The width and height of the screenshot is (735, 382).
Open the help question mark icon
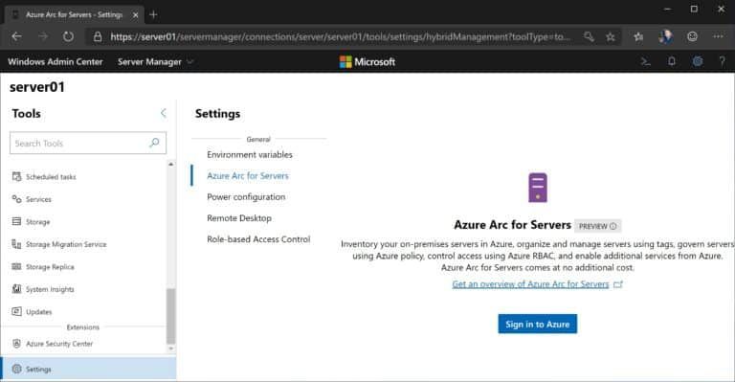pyautogui.click(x=722, y=61)
